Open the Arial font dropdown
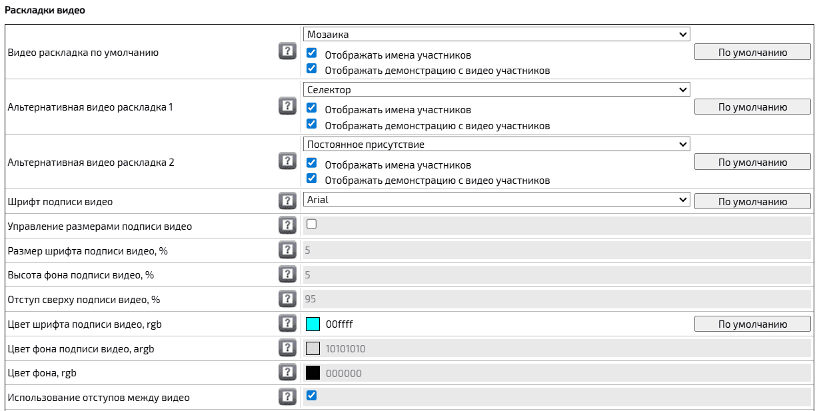Viewport: 817px width, 411px height. point(496,199)
